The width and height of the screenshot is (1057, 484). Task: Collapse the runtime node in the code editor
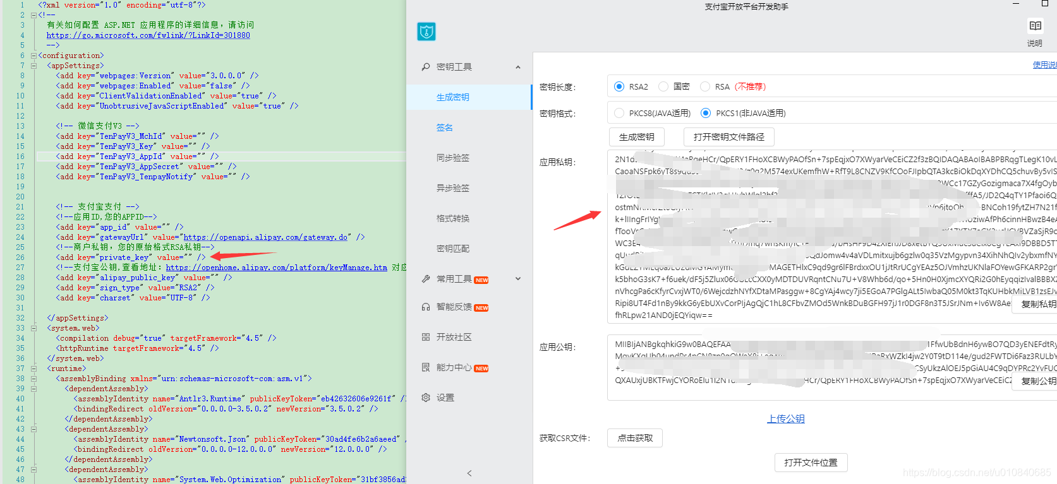click(x=33, y=369)
